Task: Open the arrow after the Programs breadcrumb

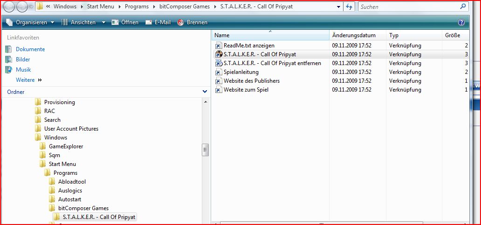Action: pyautogui.click(x=154, y=7)
